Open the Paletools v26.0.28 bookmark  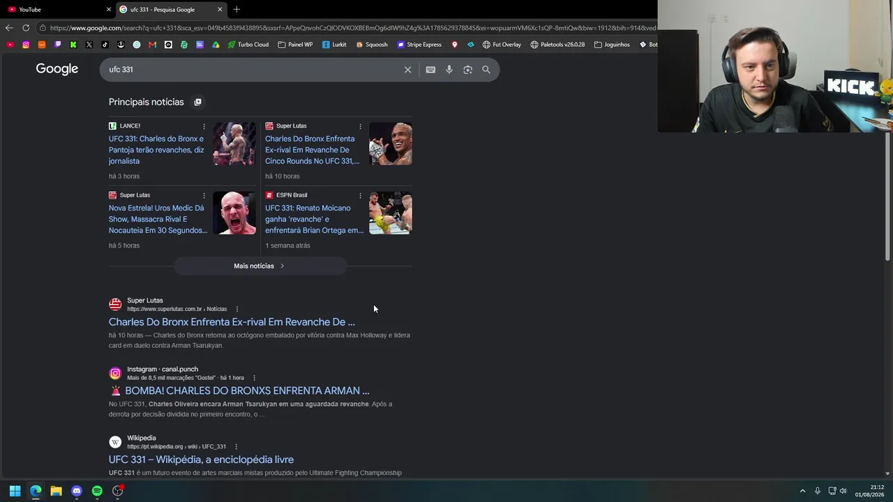click(557, 45)
